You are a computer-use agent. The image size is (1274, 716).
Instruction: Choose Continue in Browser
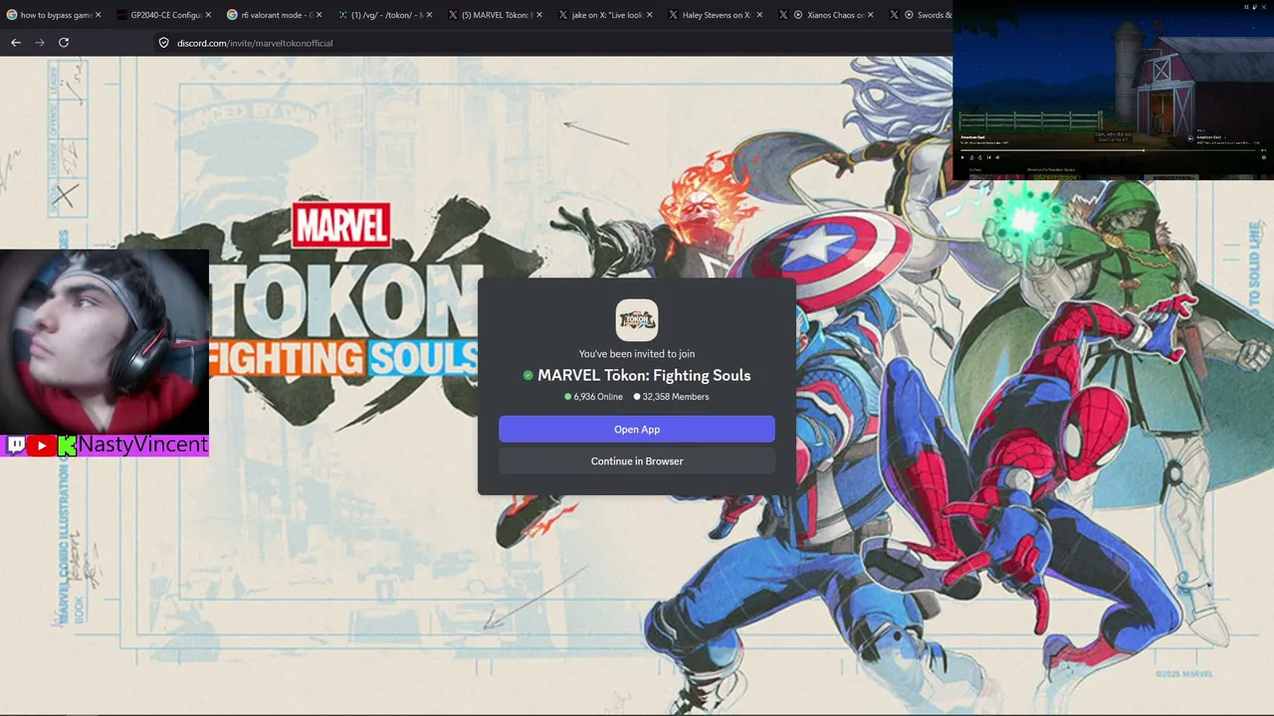coord(637,461)
